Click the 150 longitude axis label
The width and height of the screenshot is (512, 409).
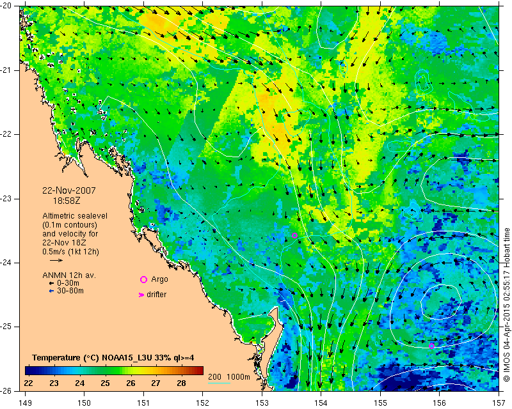[84, 403]
